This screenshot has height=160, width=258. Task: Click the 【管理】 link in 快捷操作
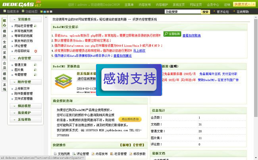click(139, 145)
